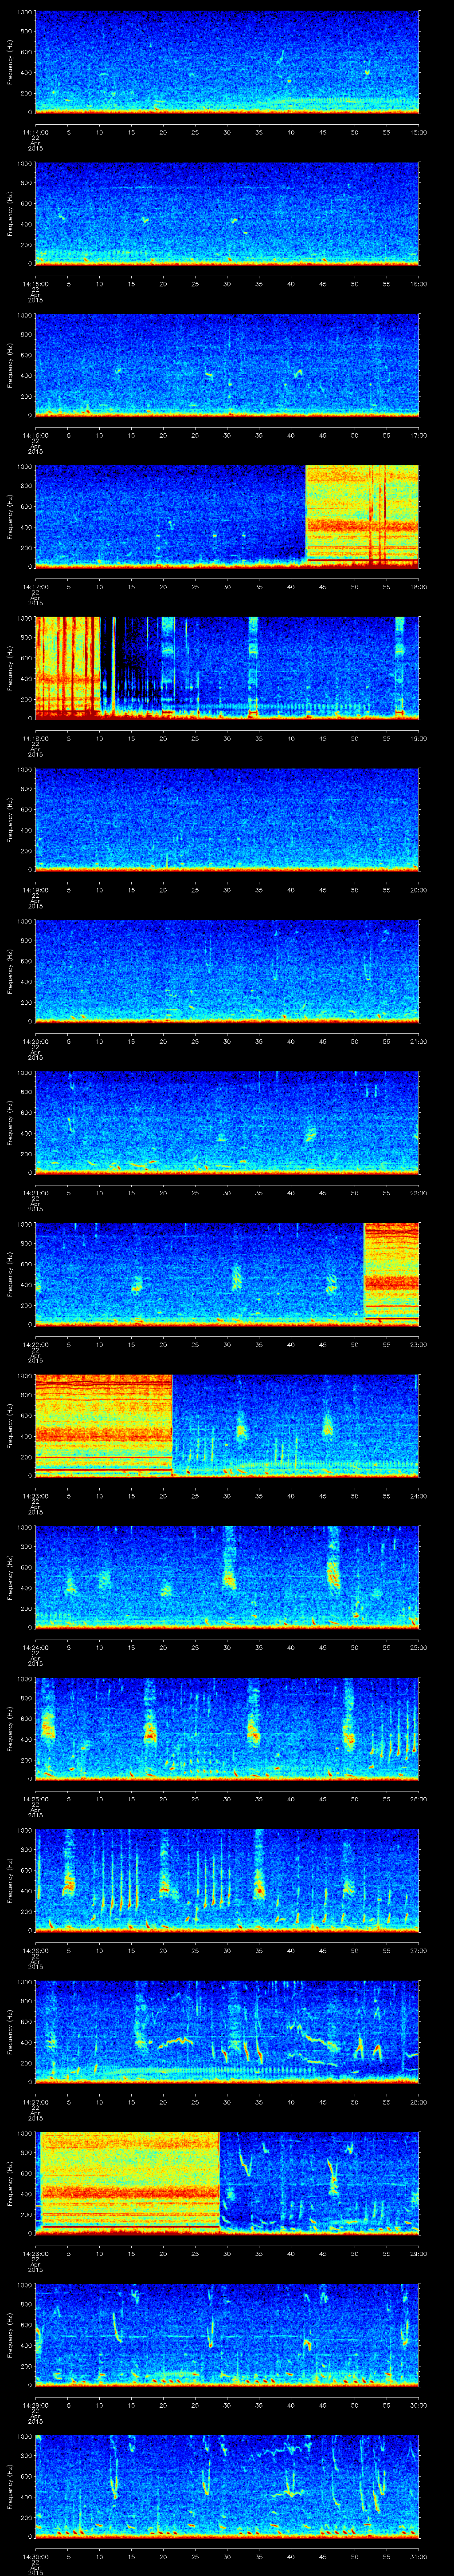Click the 23:00 end time label
The height and width of the screenshot is (2576, 454).
pyautogui.click(x=419, y=1344)
